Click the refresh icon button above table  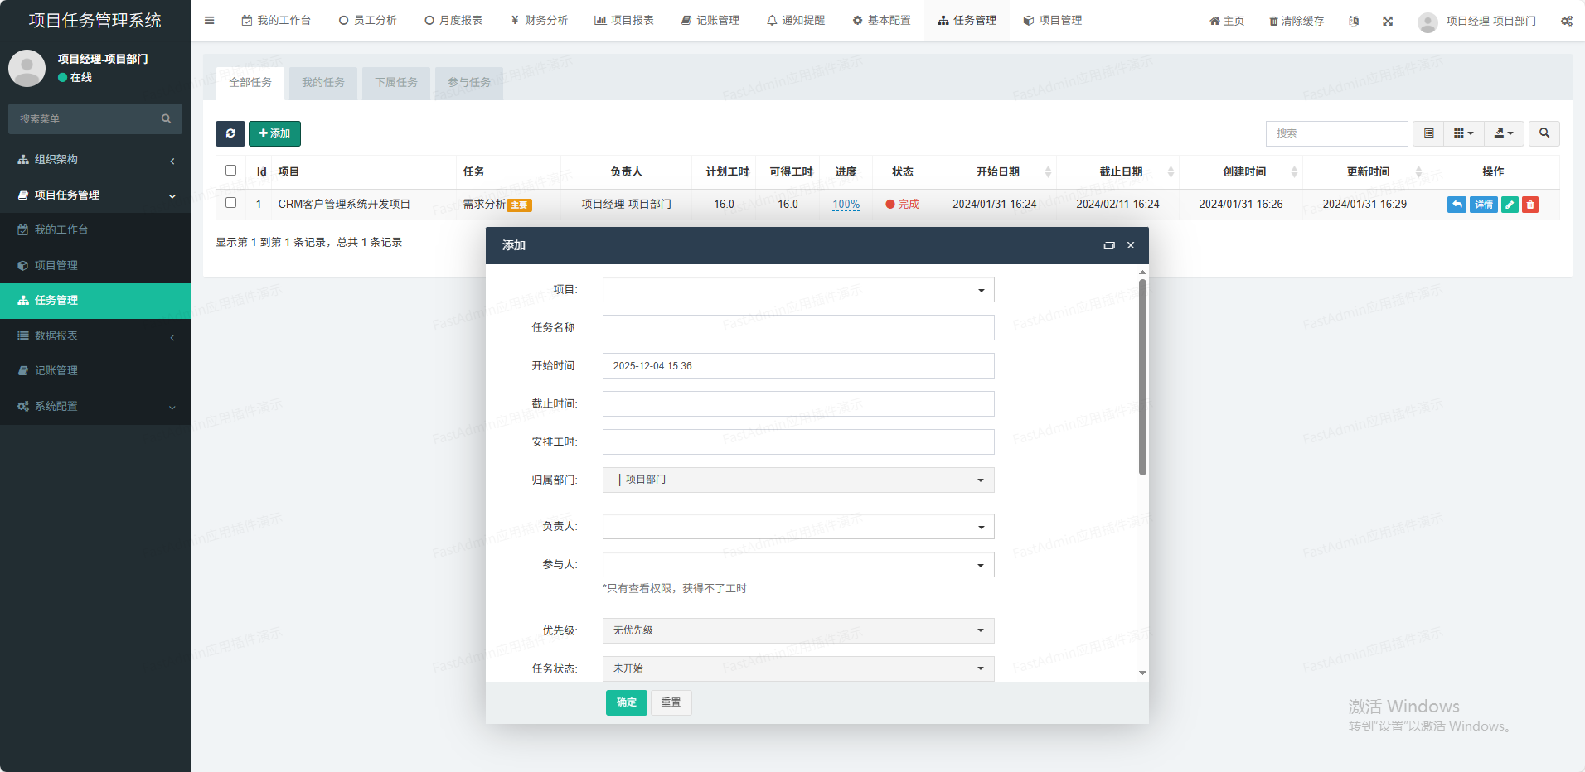tap(230, 133)
